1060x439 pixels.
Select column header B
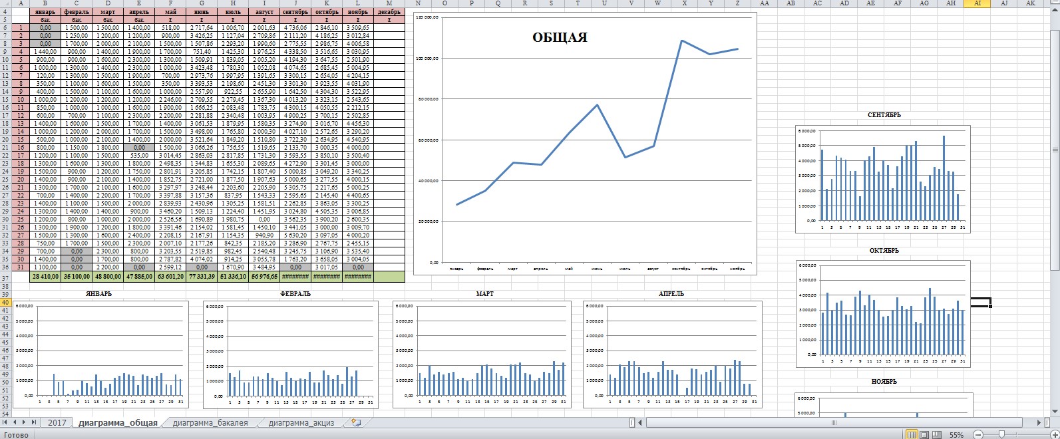pos(45,4)
